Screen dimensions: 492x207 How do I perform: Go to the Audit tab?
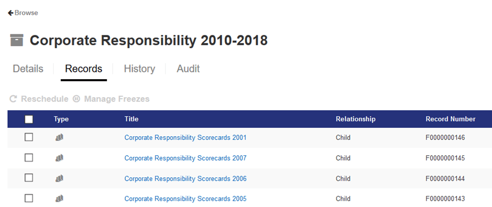(188, 69)
